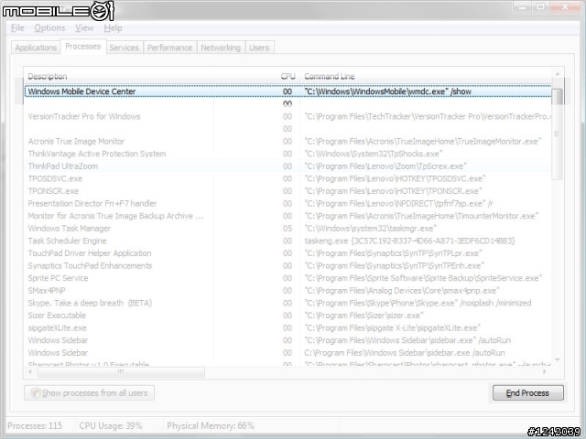Click the CPU value 05 for Task Manager
This screenshot has width=586, height=439.
pyautogui.click(x=288, y=229)
